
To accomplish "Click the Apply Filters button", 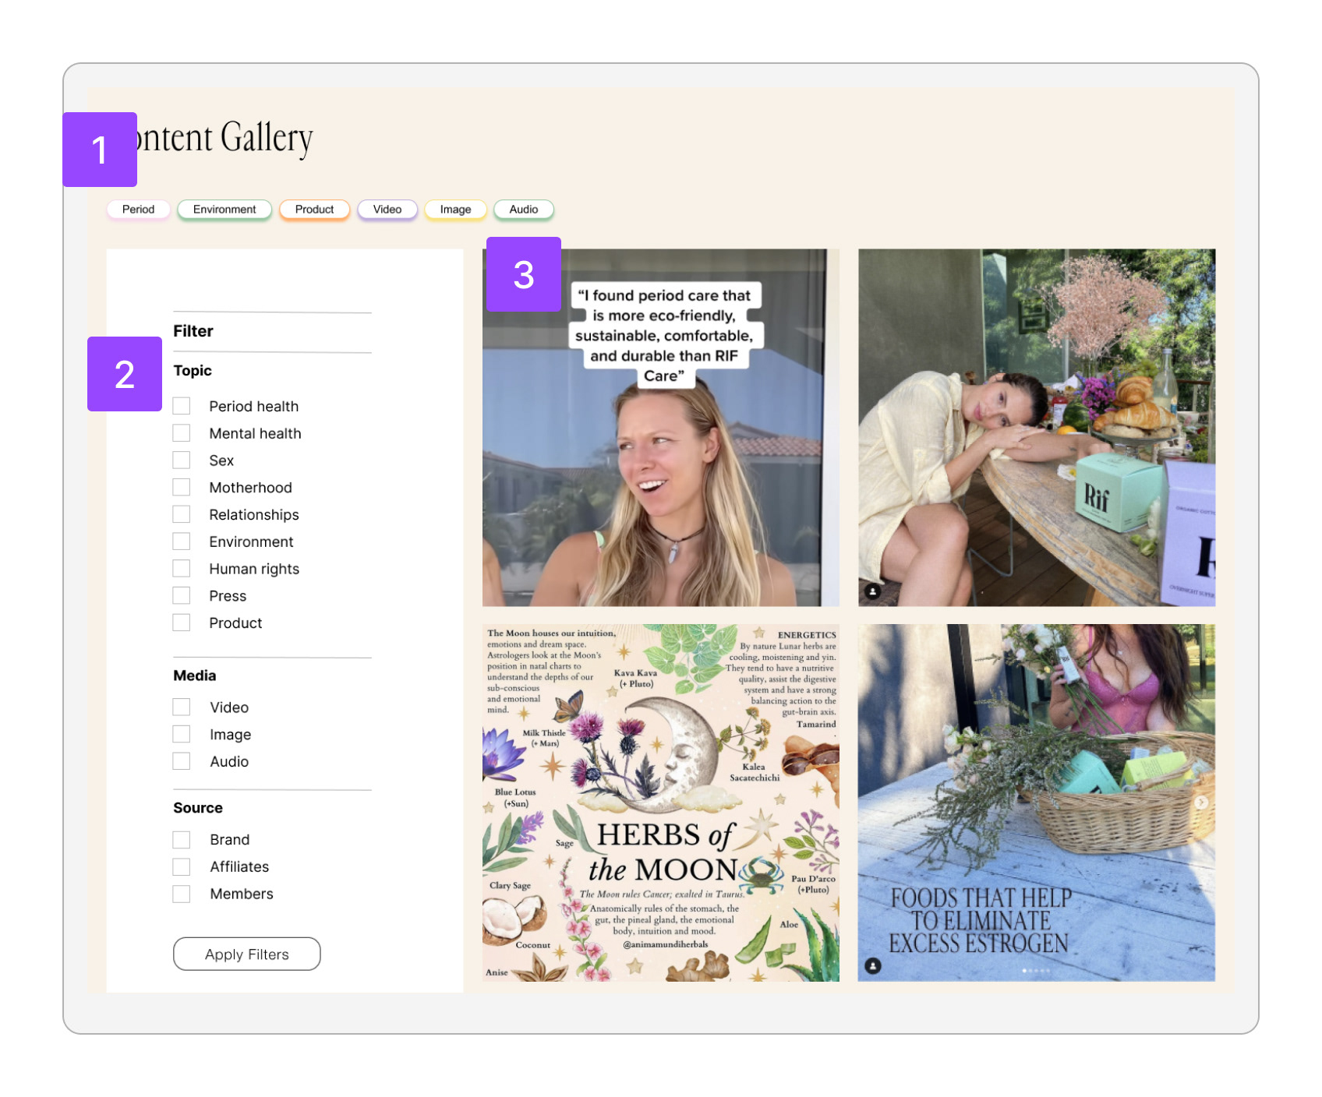I will [x=246, y=954].
